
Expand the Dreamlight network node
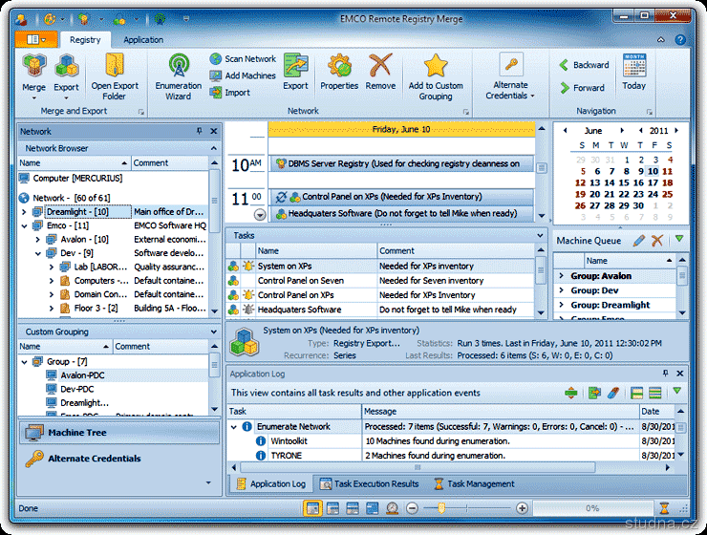(x=24, y=212)
